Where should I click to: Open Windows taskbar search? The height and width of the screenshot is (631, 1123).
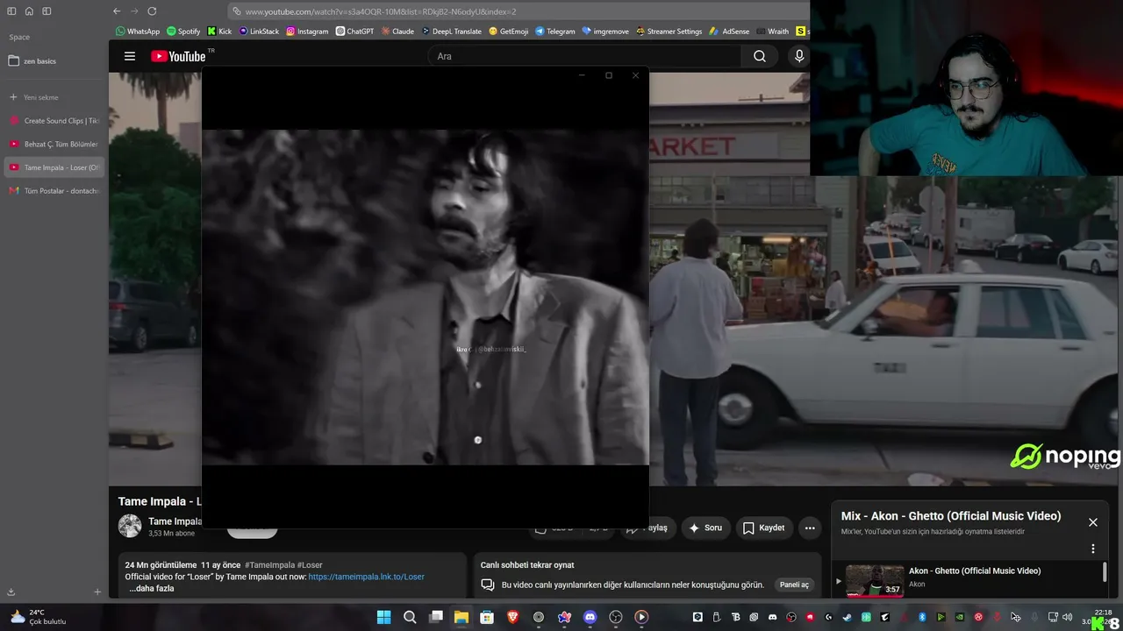click(410, 617)
